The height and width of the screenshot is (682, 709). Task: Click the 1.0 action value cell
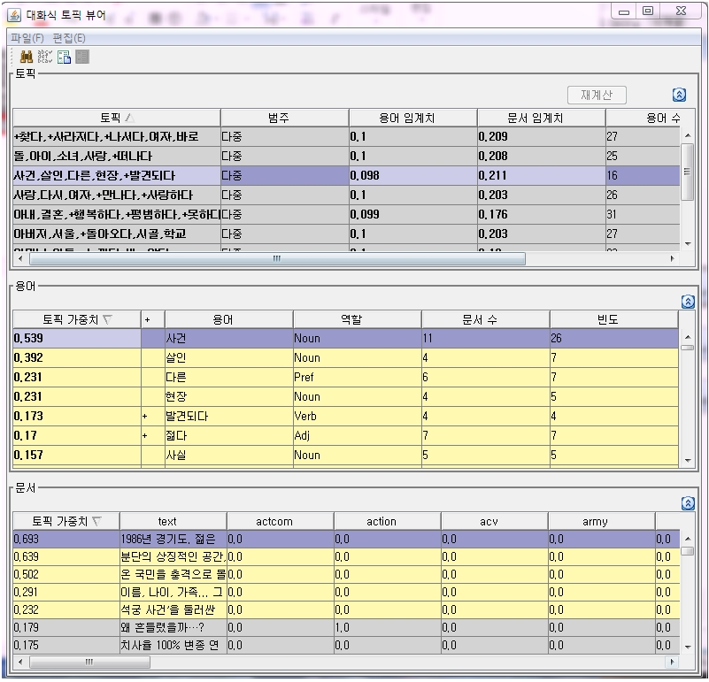[388, 627]
